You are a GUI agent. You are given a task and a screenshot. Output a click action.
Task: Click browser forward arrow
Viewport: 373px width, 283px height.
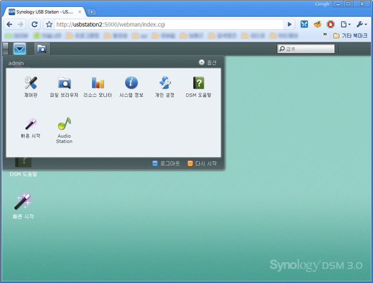(21, 24)
